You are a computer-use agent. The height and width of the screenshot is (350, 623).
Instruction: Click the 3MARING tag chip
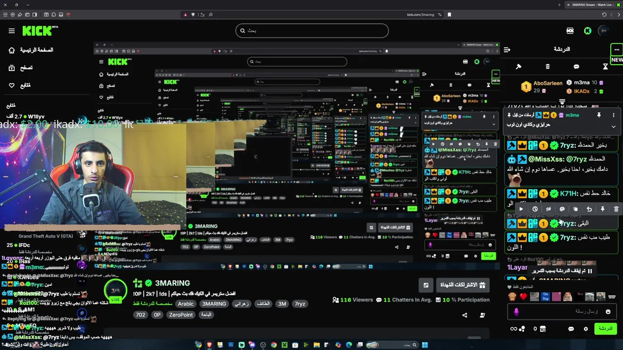214,304
